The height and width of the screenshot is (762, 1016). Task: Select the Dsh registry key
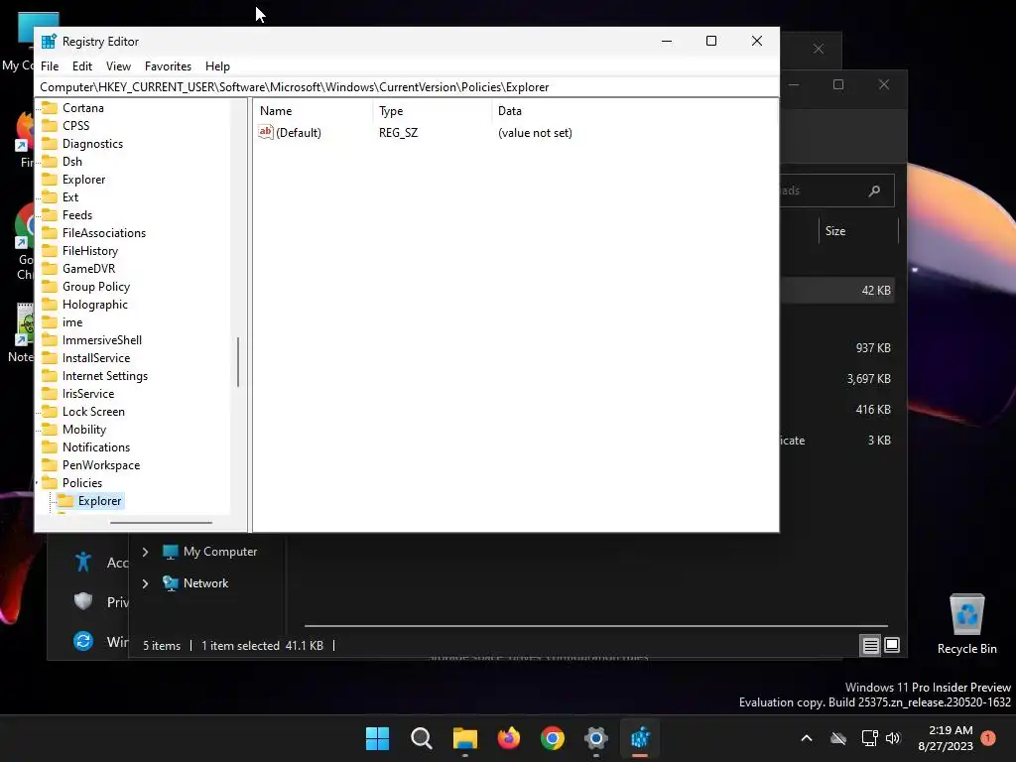click(x=71, y=162)
